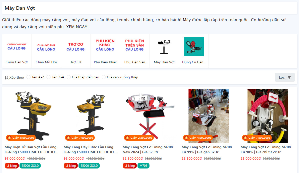Open the Dụng Cụ Căn teal icon
This screenshot has height=173, width=299.
click(x=194, y=47)
